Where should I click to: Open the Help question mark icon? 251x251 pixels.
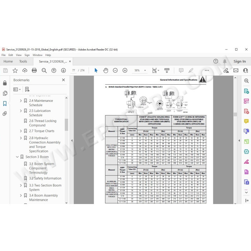pyautogui.click(x=216, y=61)
